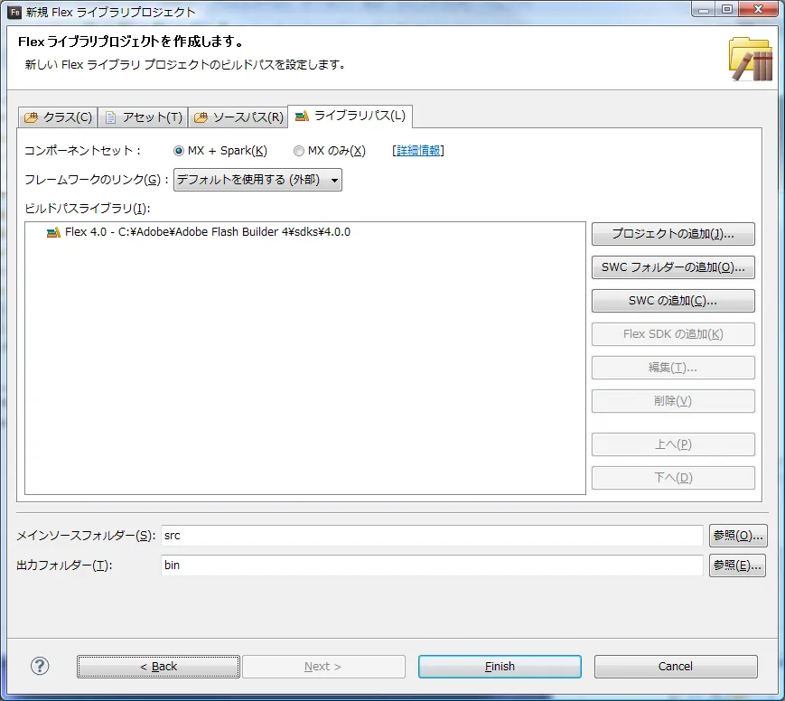Switch to the ソースパス(R) tab
785x701 pixels.
coord(238,117)
